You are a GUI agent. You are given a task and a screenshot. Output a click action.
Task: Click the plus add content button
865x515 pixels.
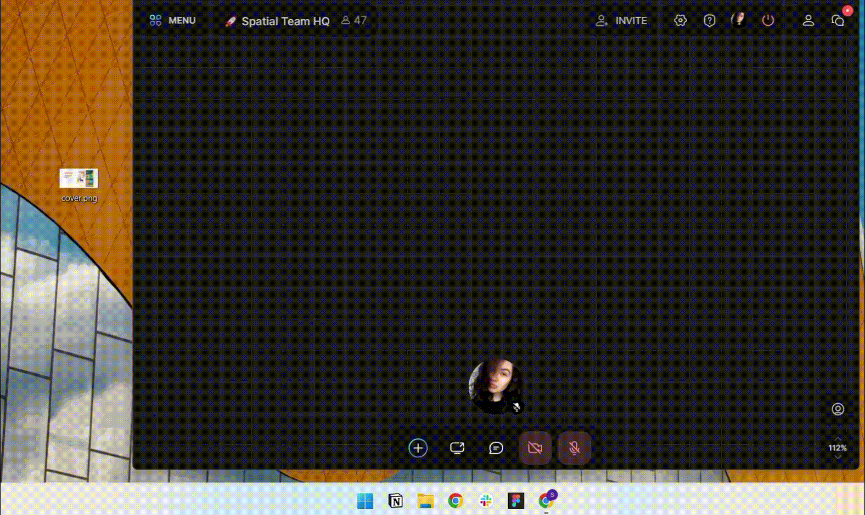[418, 448]
